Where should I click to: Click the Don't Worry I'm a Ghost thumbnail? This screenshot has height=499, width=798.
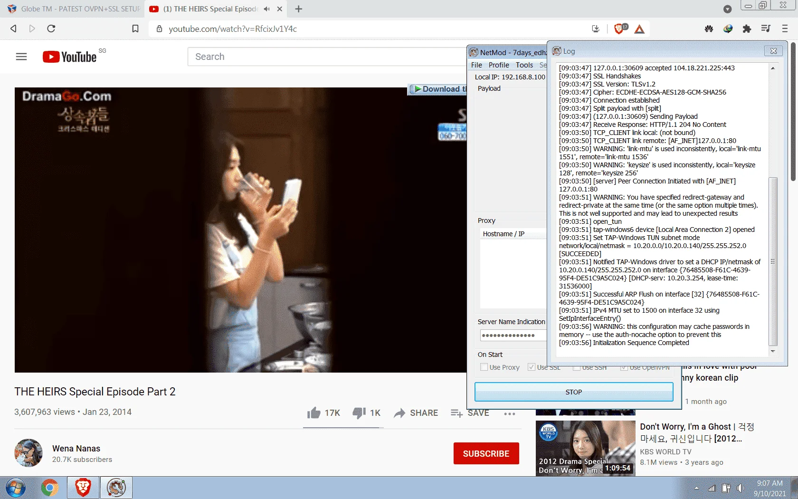pos(585,448)
